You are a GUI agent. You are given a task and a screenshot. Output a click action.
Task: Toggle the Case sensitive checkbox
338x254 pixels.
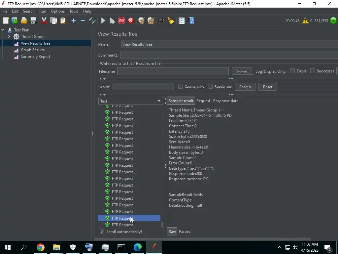181,86
